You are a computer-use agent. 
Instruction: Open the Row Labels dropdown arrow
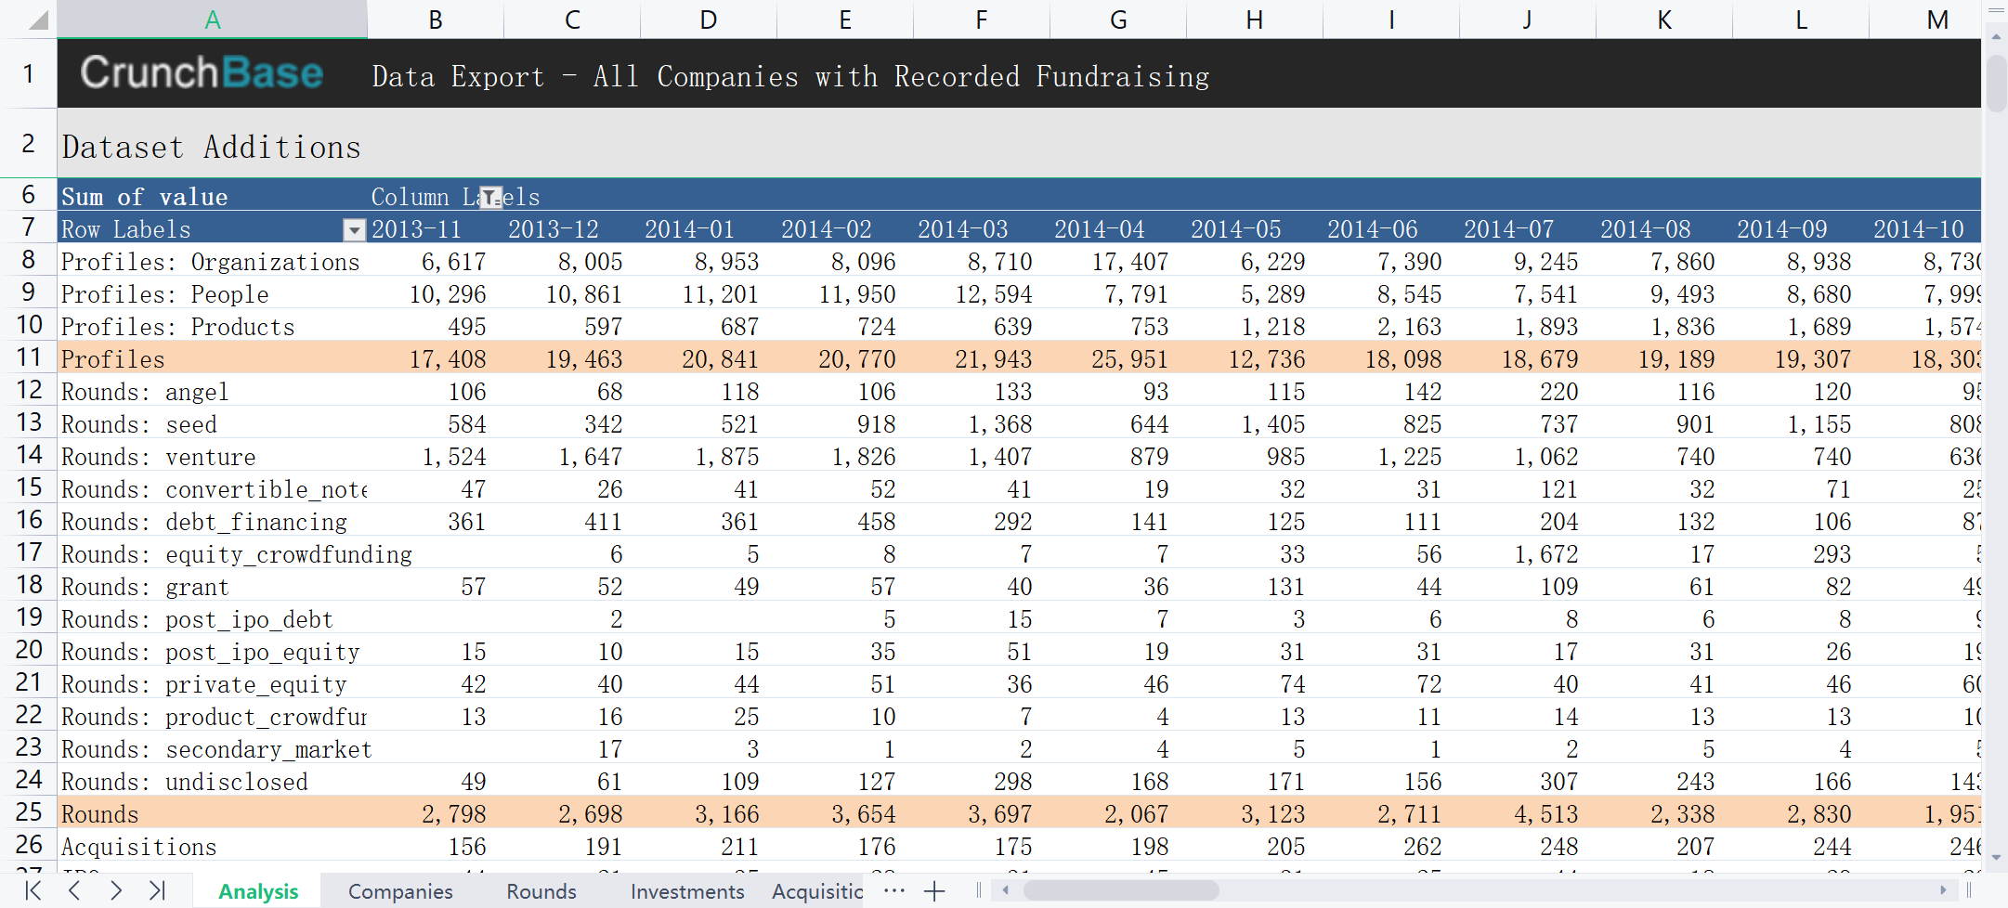354,229
